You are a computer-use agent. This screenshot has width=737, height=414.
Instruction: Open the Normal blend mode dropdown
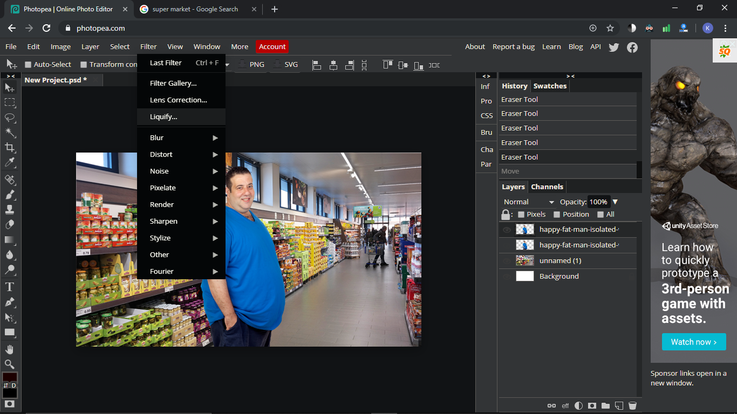(x=528, y=202)
